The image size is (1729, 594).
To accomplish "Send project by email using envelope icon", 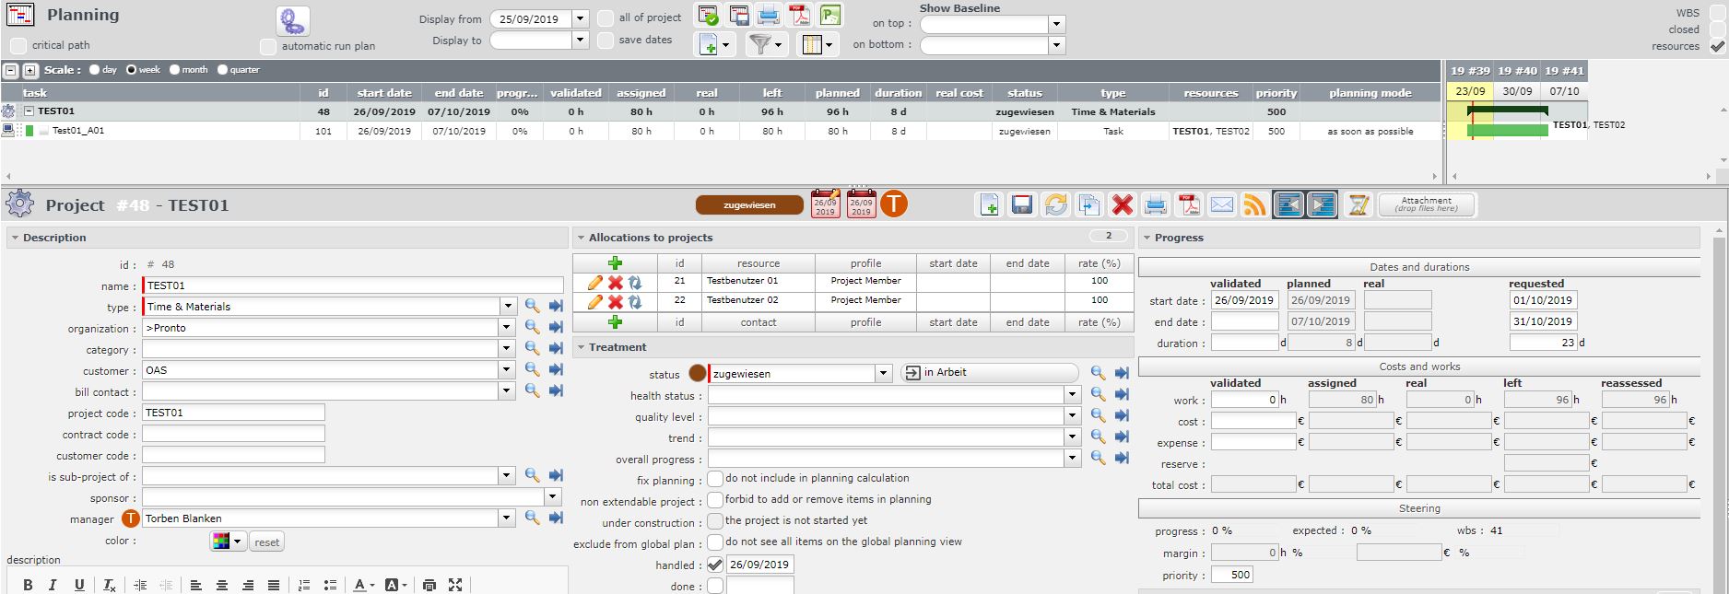I will click(1221, 204).
